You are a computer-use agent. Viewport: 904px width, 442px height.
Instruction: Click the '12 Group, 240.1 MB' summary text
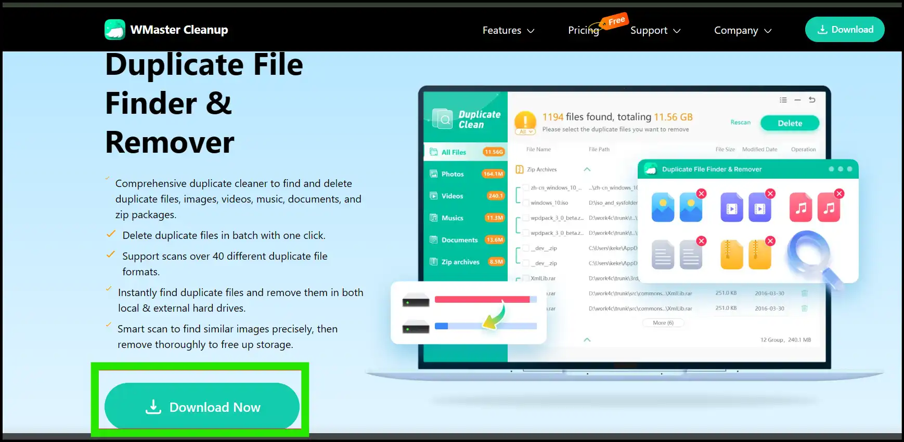coord(785,340)
